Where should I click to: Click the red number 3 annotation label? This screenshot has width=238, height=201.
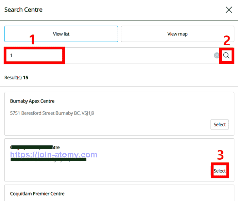point(220,155)
